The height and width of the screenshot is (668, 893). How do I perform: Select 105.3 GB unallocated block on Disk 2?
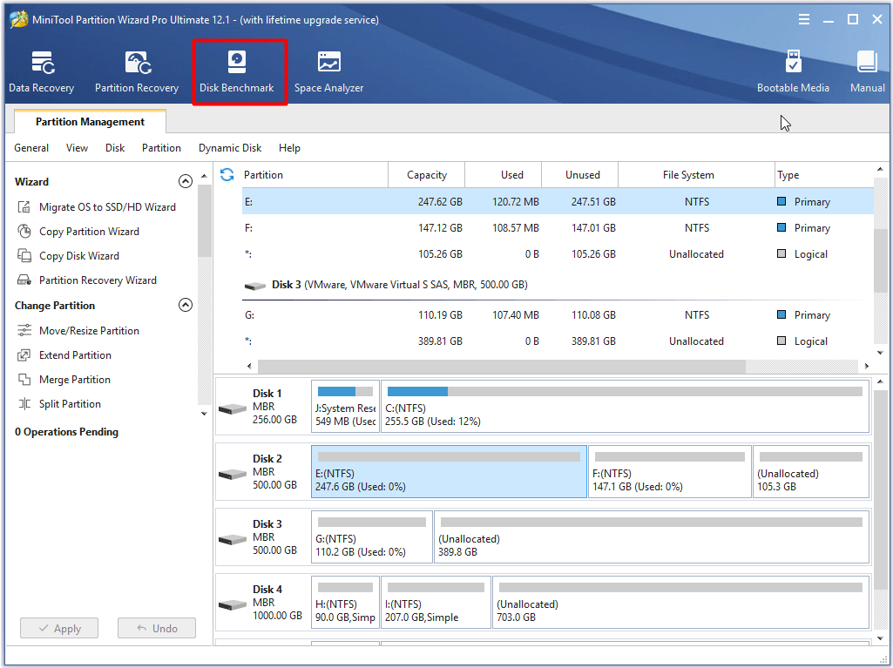tap(811, 471)
